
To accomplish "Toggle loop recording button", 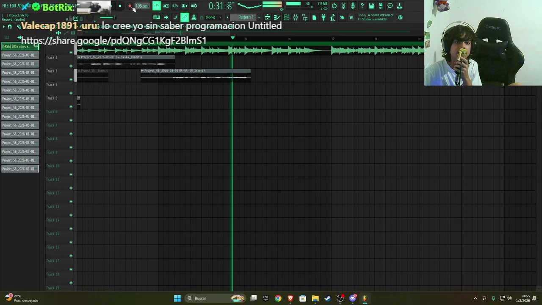I will coord(194,6).
